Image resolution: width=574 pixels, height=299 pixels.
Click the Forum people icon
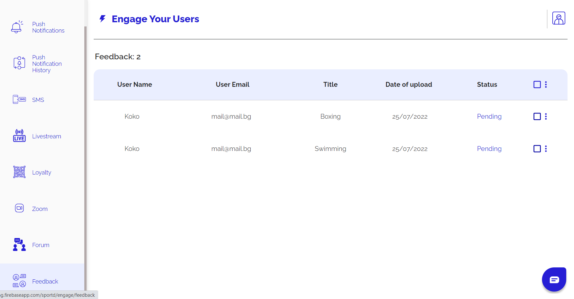pos(19,244)
